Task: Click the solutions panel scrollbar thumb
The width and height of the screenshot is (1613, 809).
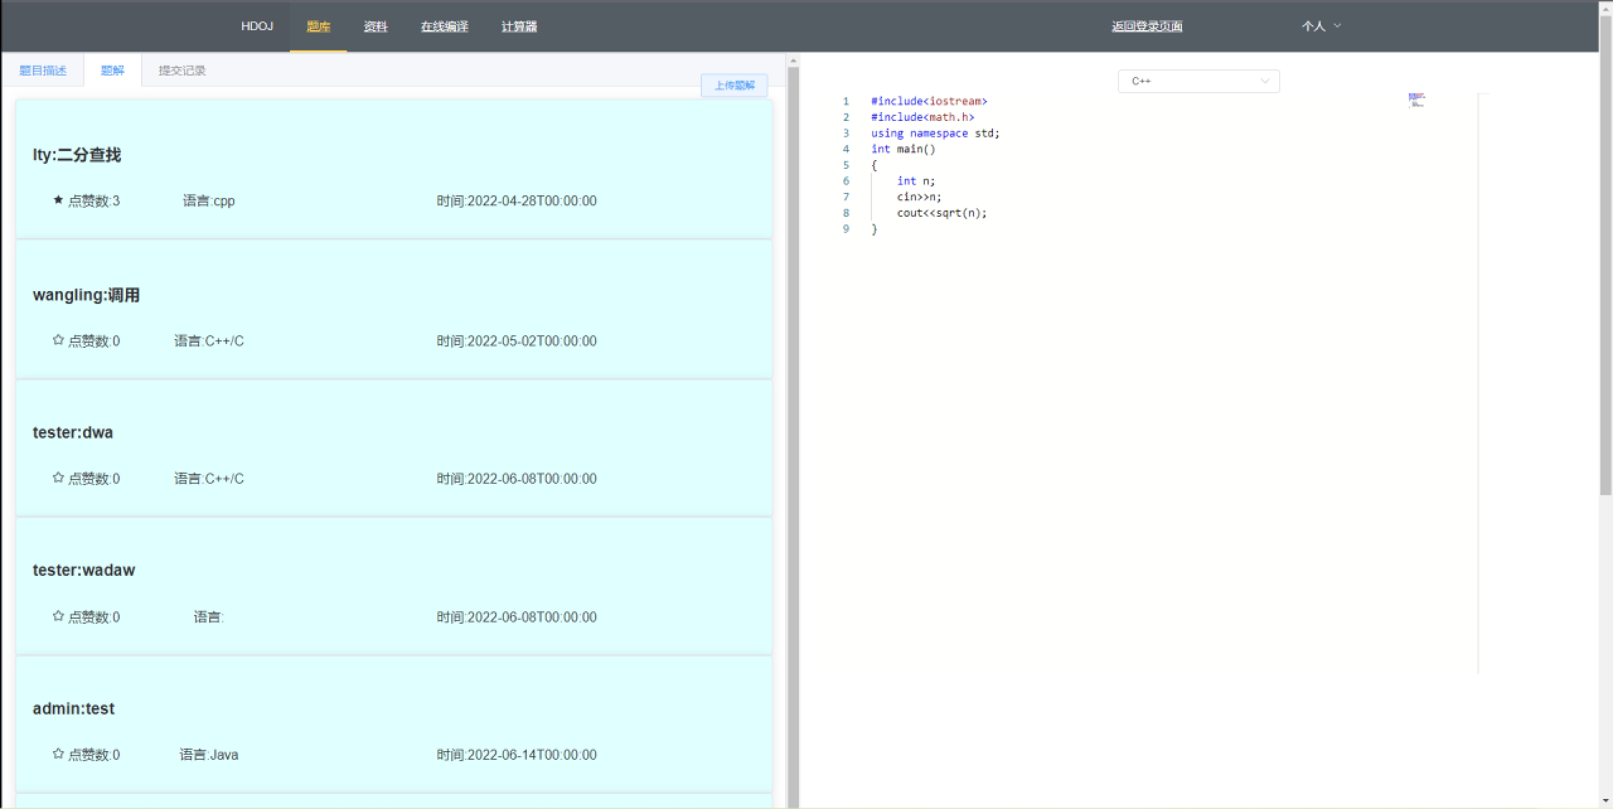Action: pyautogui.click(x=793, y=436)
